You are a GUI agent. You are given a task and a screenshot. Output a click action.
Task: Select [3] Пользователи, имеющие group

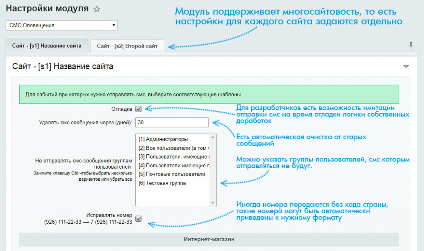(173, 157)
